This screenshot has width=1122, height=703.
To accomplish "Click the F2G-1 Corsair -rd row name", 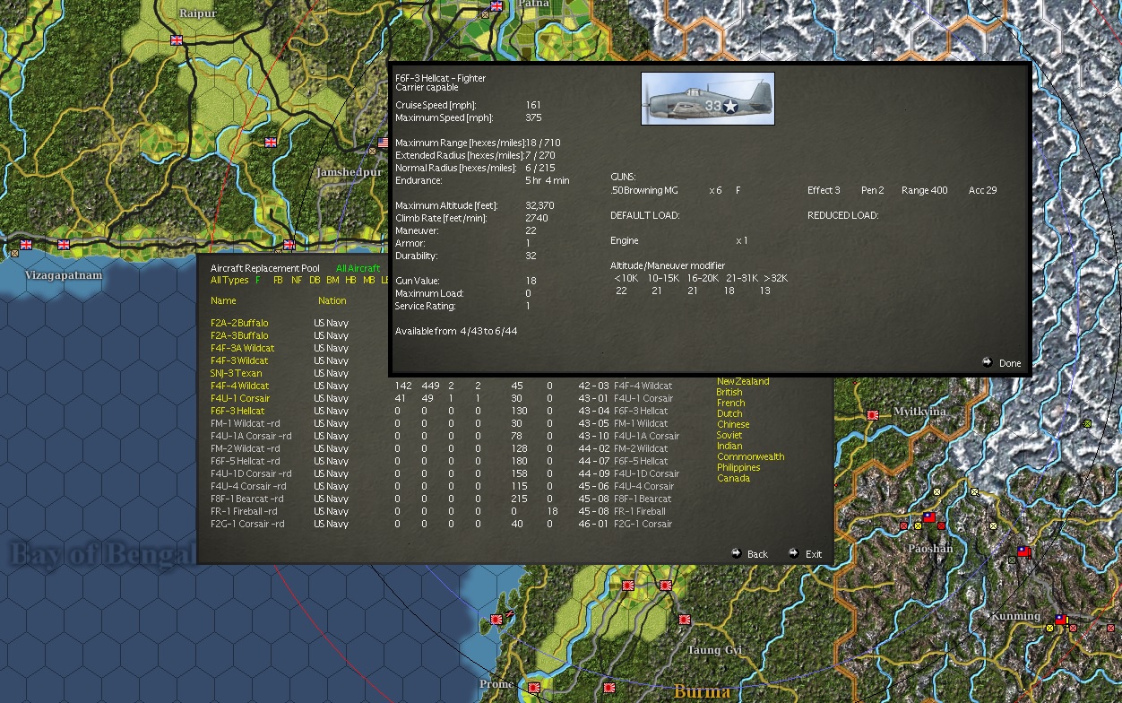I will coord(247,524).
